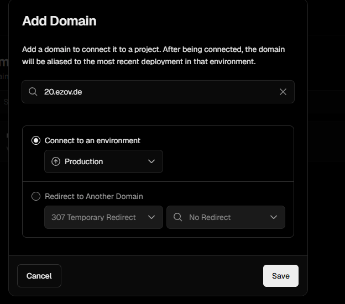The image size is (345, 304).
Task: Click the Connect to an environment label
Action: click(92, 140)
